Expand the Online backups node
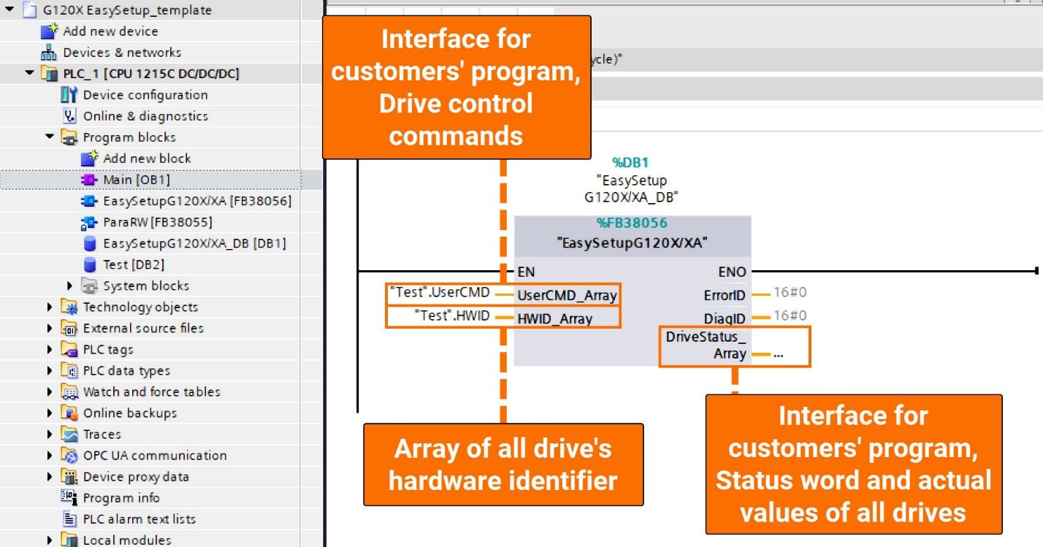Viewport: 1043px width, 547px height. coord(50,413)
